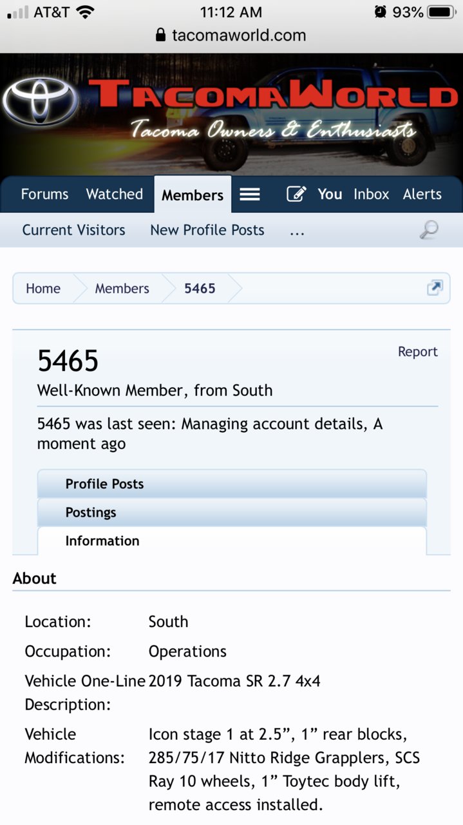This screenshot has height=825, width=463.
Task: Tap the lock icon beside tacomaworld.com
Action: [161, 35]
